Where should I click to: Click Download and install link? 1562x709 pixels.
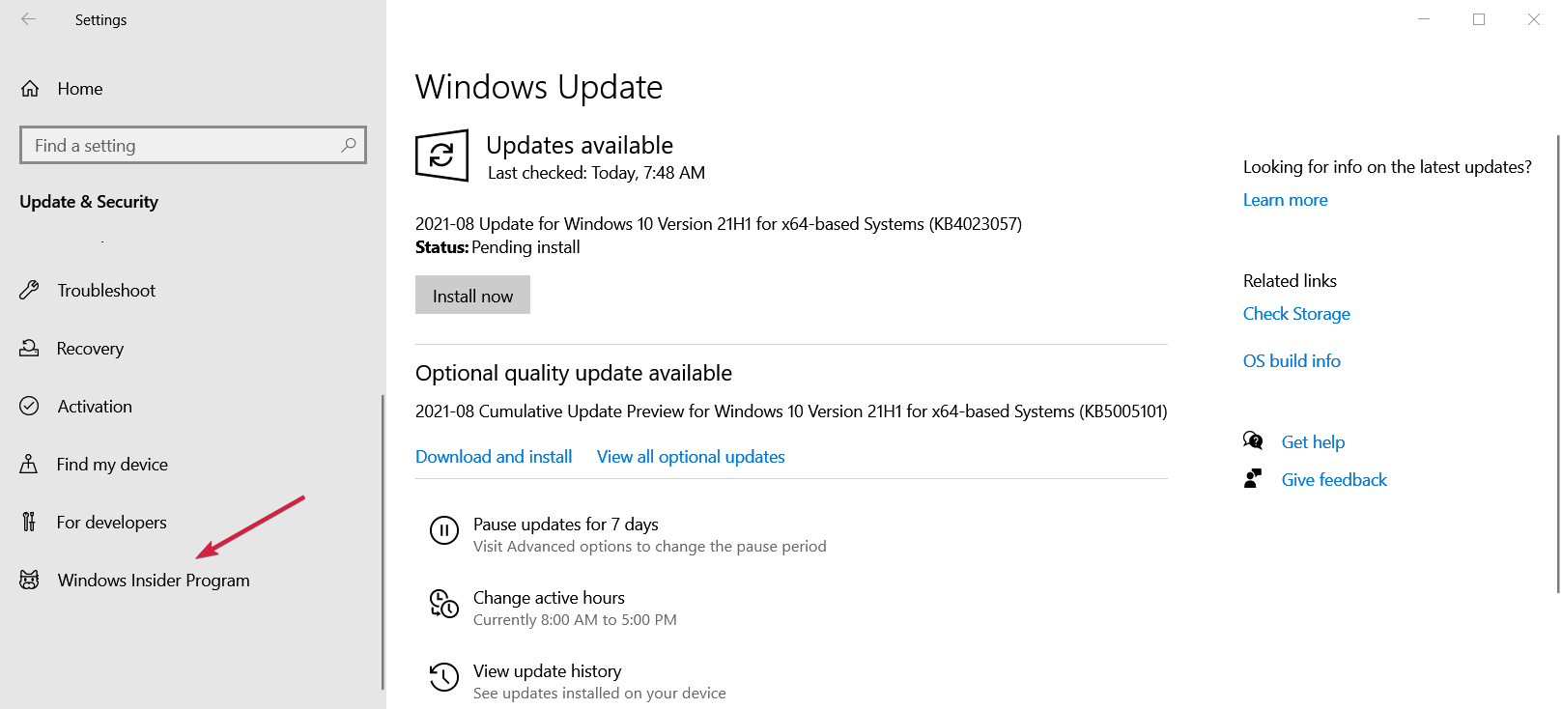(x=494, y=457)
